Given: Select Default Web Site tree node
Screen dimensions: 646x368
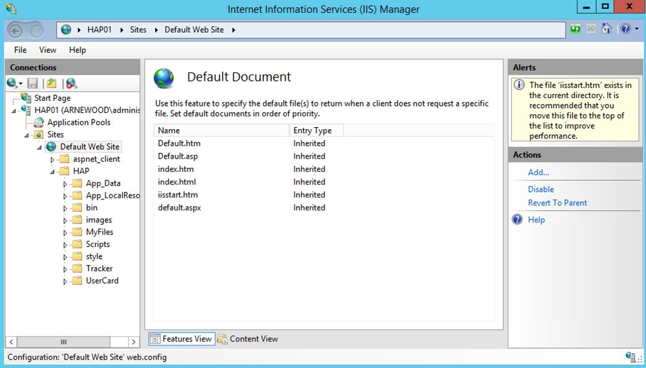Looking at the screenshot, I should pos(90,147).
